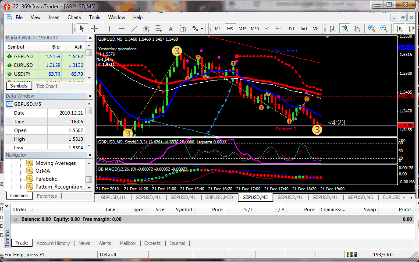Open the Charts menu

point(74,17)
